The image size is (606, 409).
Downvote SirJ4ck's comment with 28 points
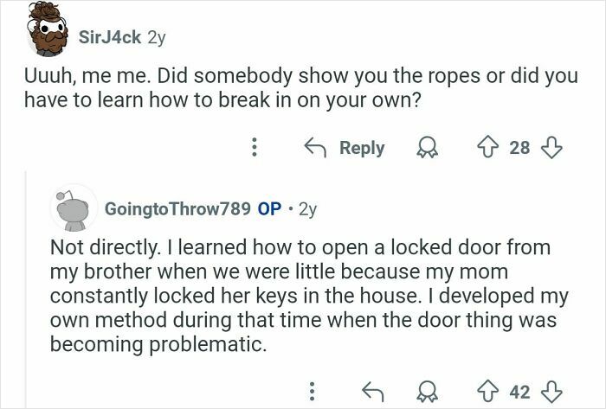[551, 148]
